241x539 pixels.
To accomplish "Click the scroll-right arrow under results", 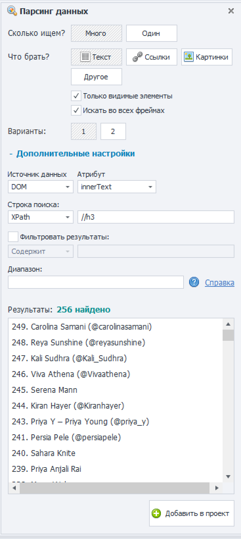I will [x=217, y=488].
